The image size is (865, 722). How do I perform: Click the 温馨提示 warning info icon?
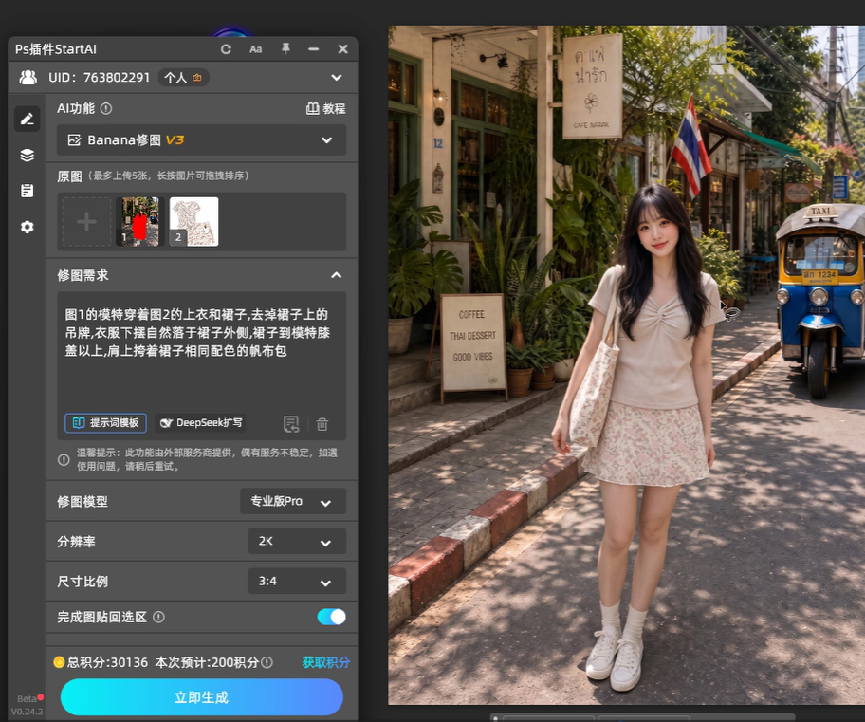tap(64, 459)
